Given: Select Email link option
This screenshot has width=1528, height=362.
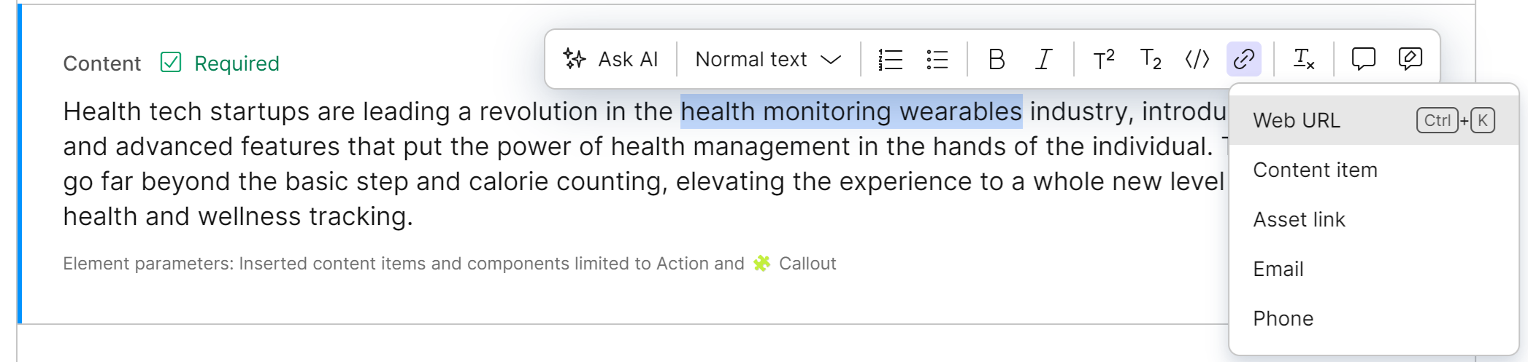Looking at the screenshot, I should coord(1278,269).
